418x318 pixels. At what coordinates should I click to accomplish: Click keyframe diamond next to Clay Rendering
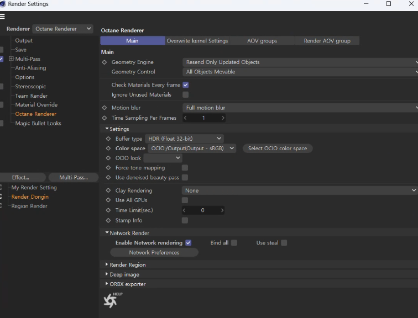tap(108, 190)
